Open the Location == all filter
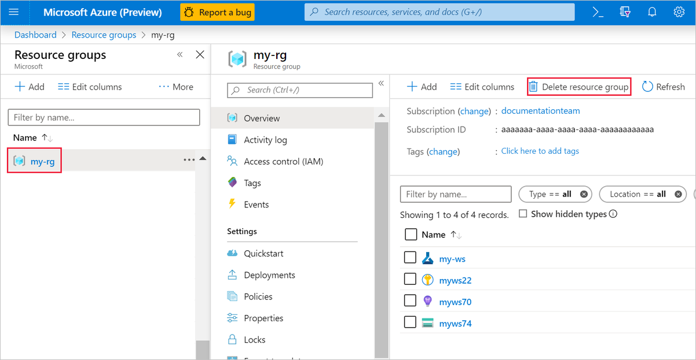 [x=642, y=194]
